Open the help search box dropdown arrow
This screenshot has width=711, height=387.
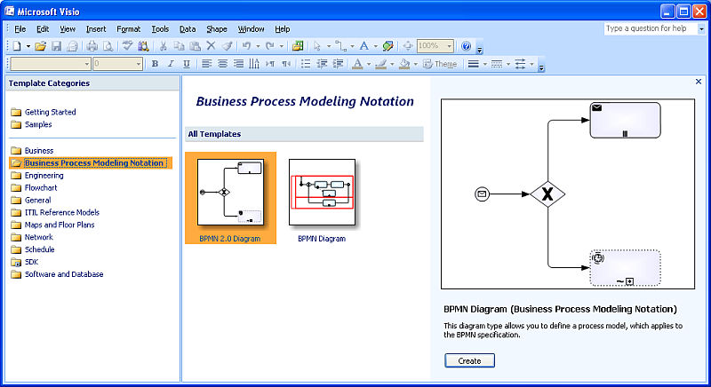click(x=701, y=29)
